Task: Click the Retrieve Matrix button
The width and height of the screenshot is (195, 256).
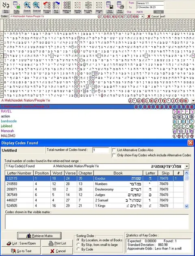Action: click(x=39, y=236)
